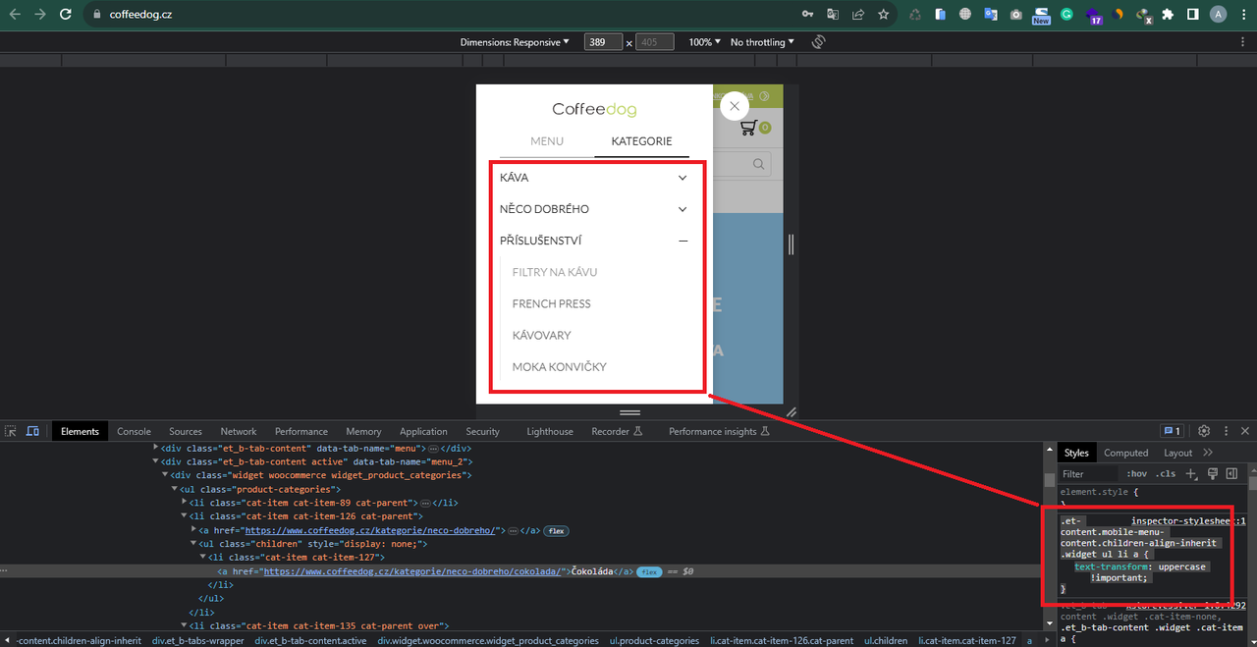Switch to the MENU tab in mobile menu
The width and height of the screenshot is (1257, 647).
pyautogui.click(x=547, y=141)
